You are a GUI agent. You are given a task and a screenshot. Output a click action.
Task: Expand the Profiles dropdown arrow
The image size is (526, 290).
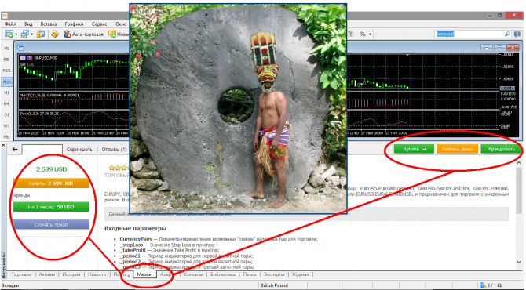[31, 34]
